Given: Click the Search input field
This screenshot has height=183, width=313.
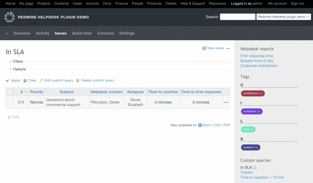Looking at the screenshot, I should pyautogui.click(x=237, y=17).
